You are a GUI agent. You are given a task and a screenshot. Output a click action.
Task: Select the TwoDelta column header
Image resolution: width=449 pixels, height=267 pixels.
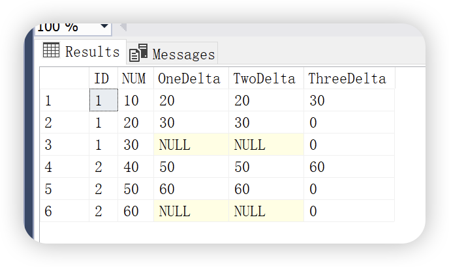click(x=266, y=79)
